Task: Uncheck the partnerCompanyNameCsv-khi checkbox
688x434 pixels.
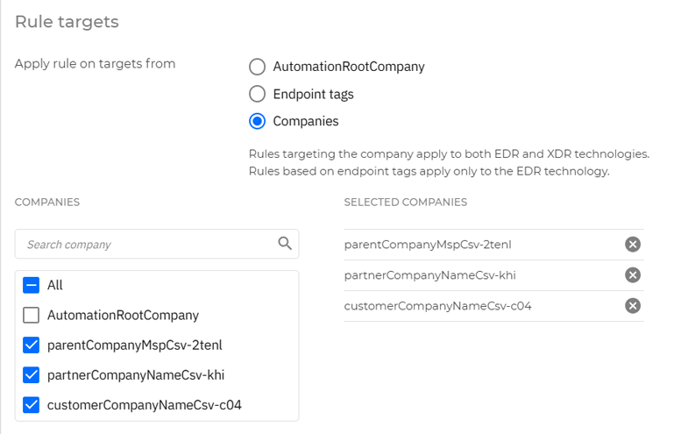Action: [x=32, y=375]
